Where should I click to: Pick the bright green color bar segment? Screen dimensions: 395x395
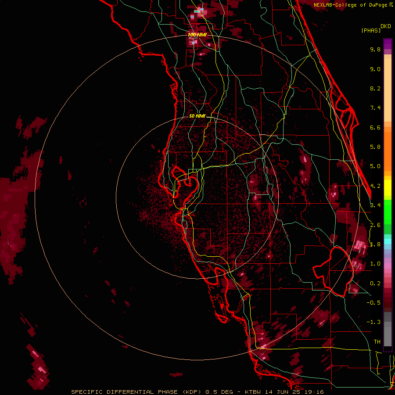tap(388, 212)
